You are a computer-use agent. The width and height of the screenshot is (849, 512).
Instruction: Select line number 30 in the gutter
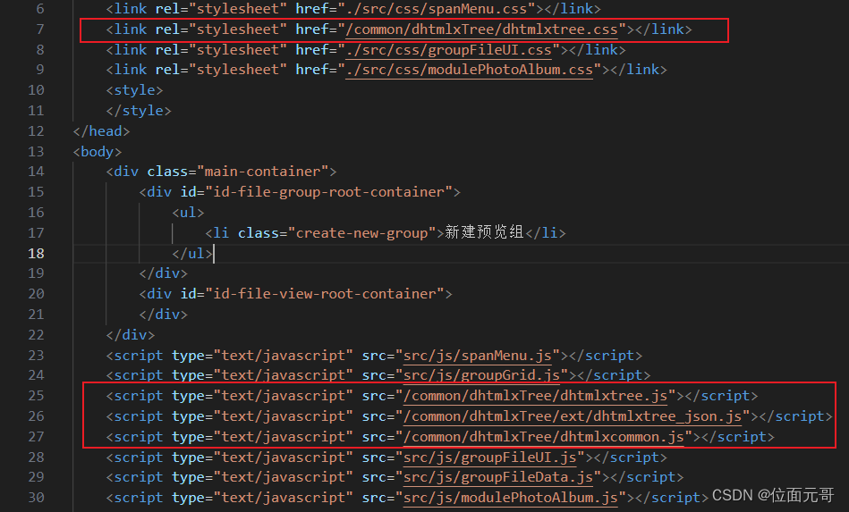(36, 498)
